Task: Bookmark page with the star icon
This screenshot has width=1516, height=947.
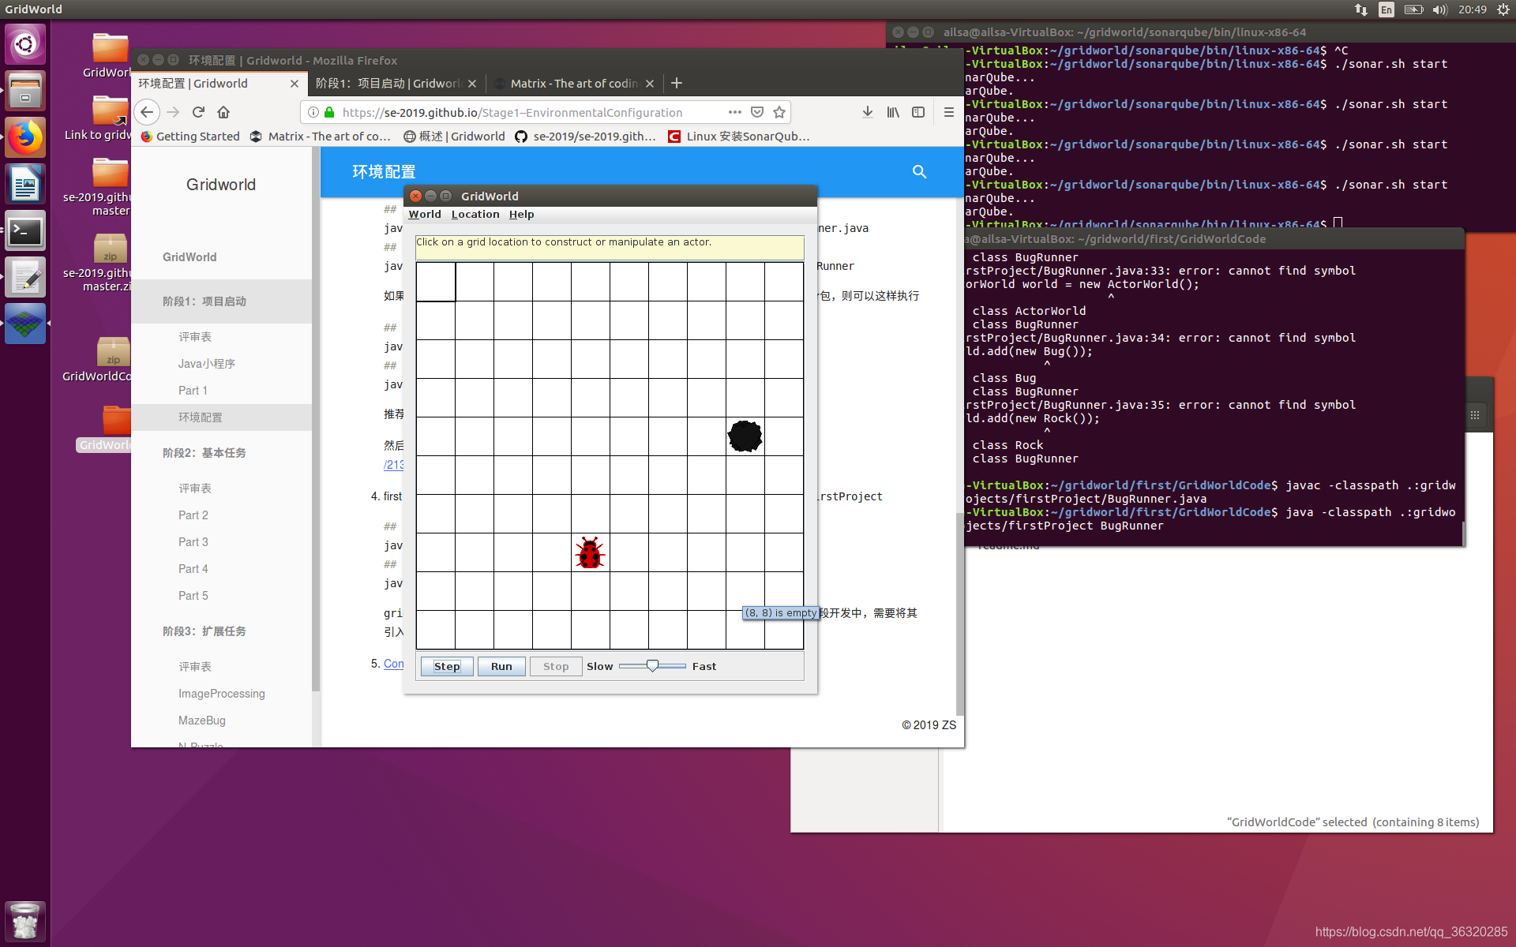Action: (779, 112)
